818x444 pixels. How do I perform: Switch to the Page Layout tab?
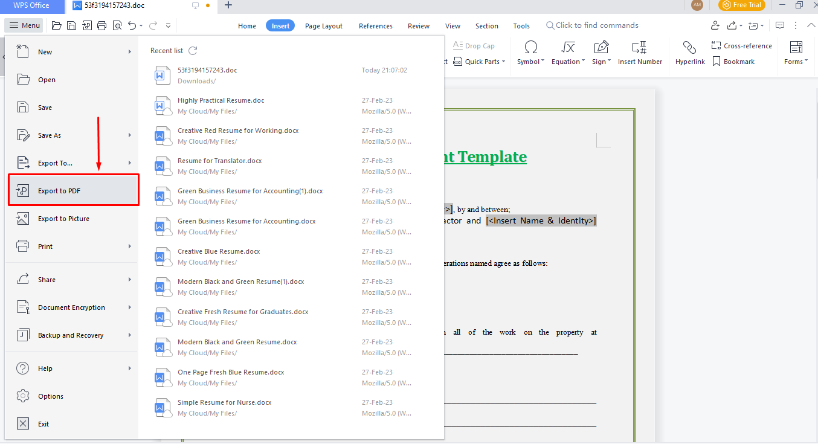click(x=323, y=26)
